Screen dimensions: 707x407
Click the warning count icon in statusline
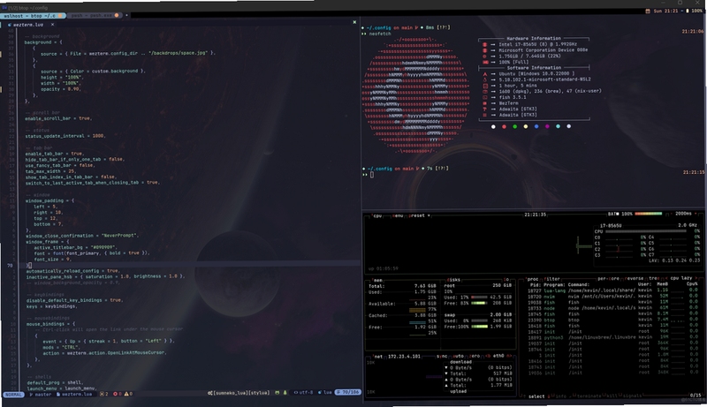coord(128,394)
